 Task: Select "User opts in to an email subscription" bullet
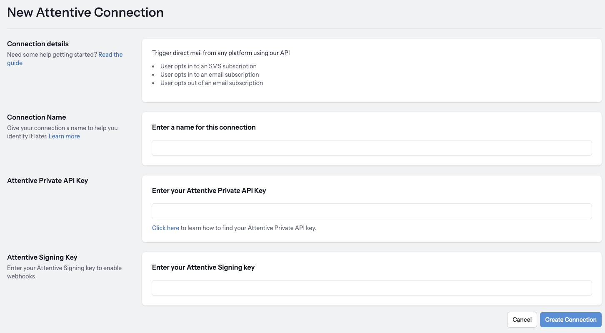tap(210, 75)
